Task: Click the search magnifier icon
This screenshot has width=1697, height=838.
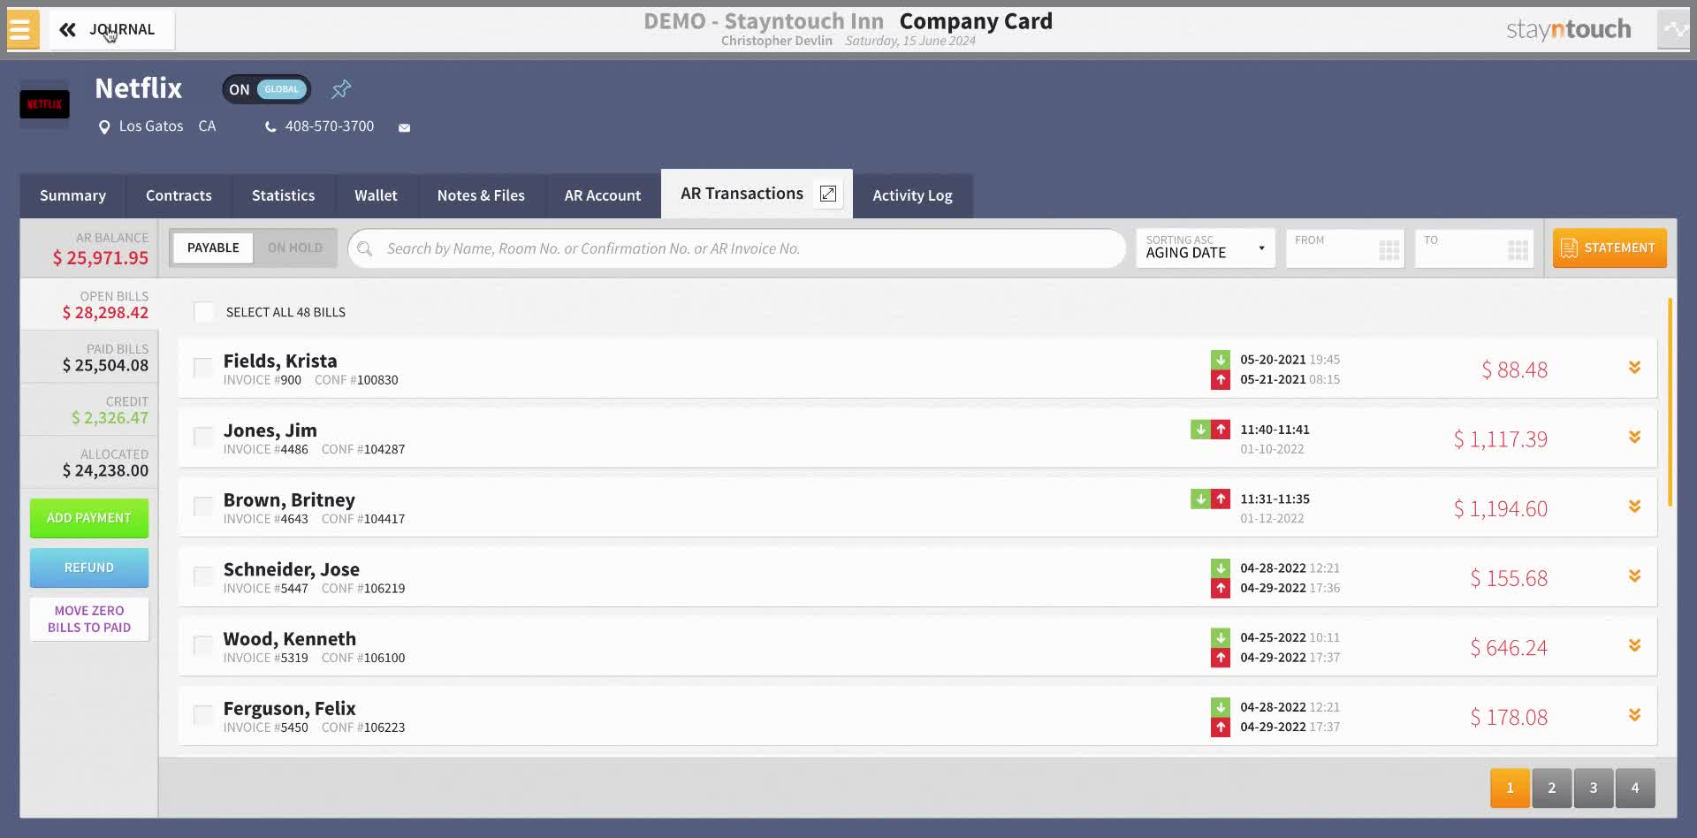Action: [x=365, y=249]
